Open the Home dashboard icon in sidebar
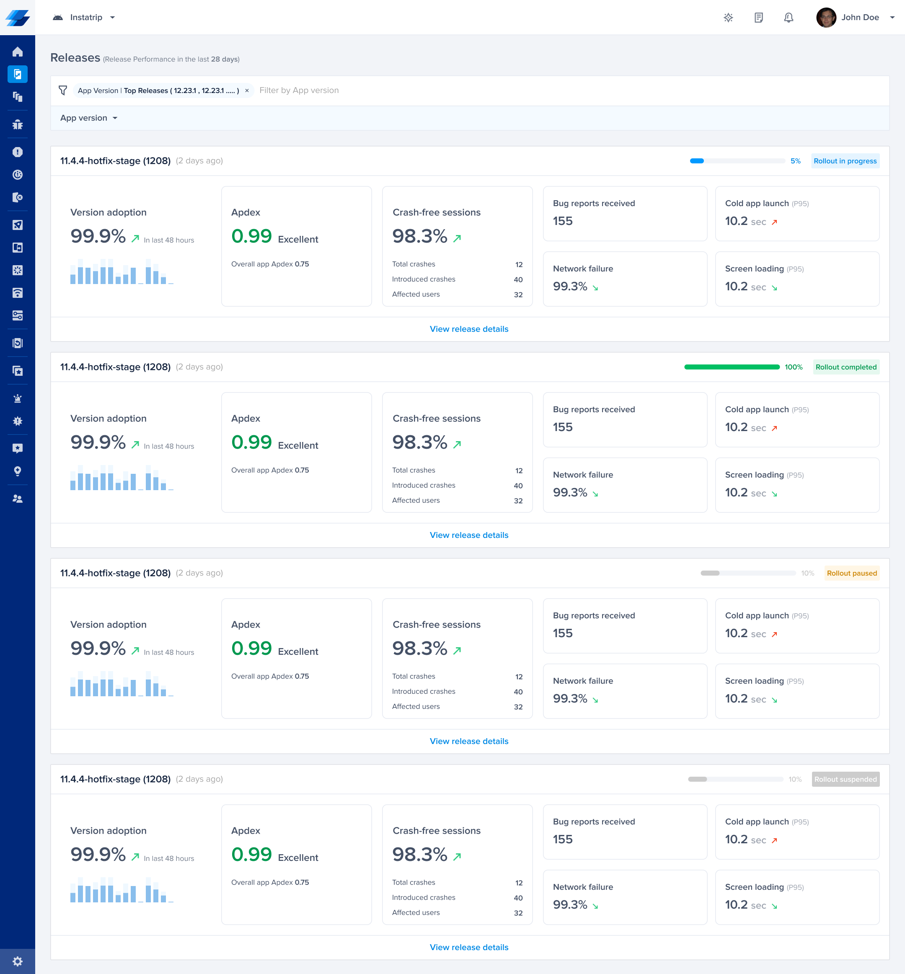Image resolution: width=905 pixels, height=974 pixels. [18, 52]
